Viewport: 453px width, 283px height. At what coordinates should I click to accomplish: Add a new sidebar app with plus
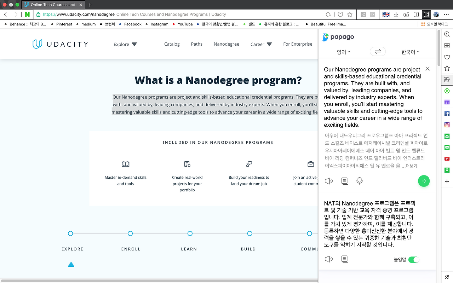(447, 181)
